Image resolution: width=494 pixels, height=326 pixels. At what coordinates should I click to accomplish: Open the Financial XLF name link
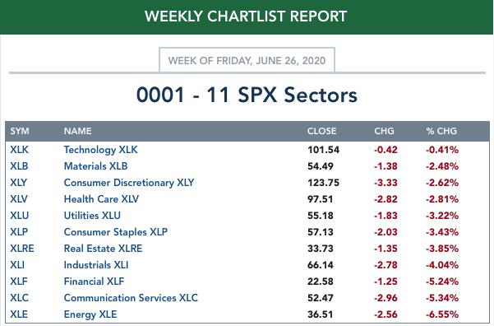pos(94,282)
